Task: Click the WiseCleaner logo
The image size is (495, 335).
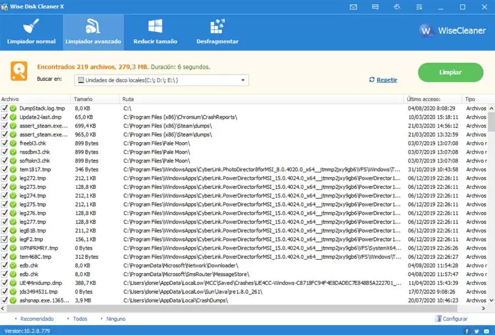Action: tap(453, 31)
